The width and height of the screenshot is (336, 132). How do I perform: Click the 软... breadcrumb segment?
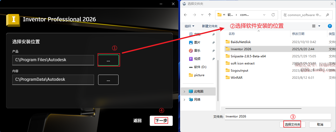point(230,15)
